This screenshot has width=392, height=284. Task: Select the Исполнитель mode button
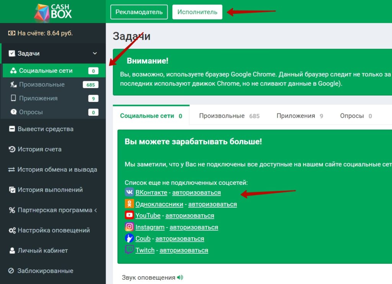[197, 12]
